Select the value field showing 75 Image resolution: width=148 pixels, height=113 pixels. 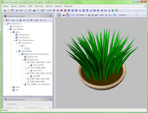[x=27, y=49]
